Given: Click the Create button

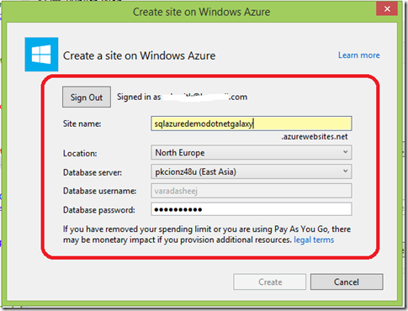Looking at the screenshot, I should coord(269,282).
